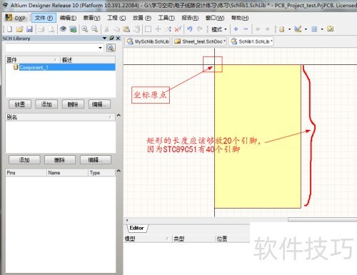
Task: Click the print preview icon
Action: 51,29
